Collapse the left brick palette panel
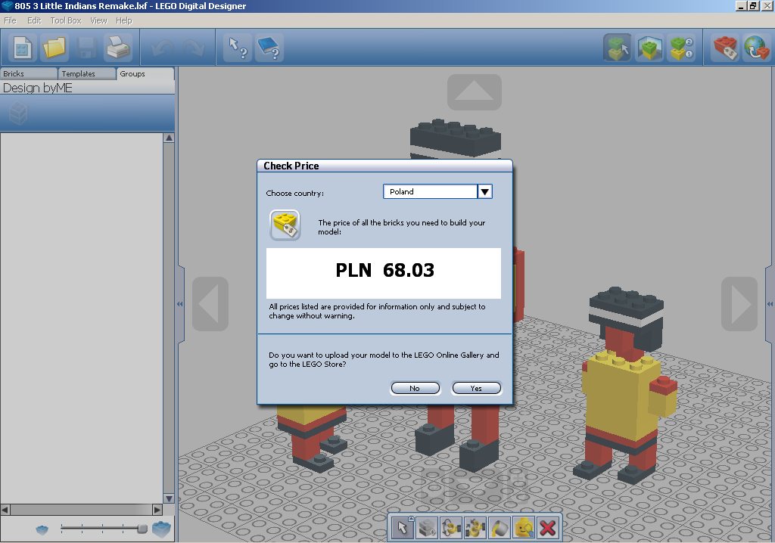 pyautogui.click(x=180, y=304)
